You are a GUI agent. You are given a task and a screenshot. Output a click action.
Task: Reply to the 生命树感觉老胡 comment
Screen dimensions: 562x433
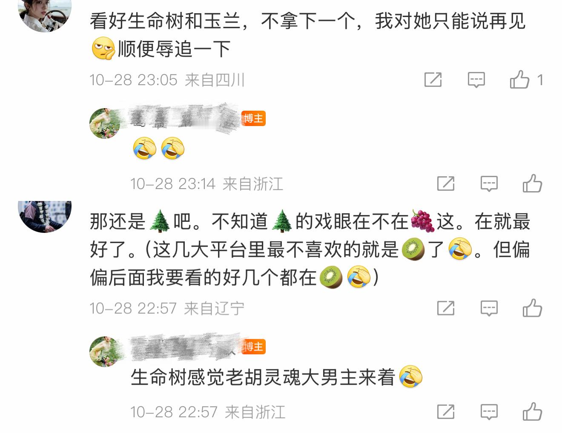pyautogui.click(x=489, y=412)
